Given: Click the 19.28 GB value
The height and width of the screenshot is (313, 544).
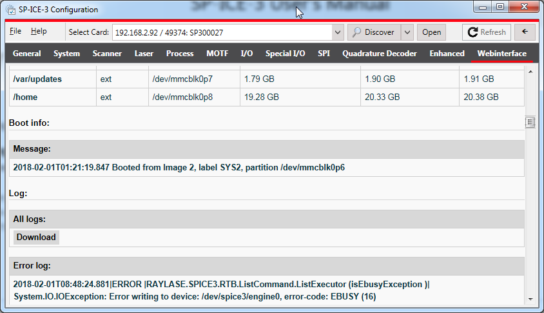Looking at the screenshot, I should (262, 97).
